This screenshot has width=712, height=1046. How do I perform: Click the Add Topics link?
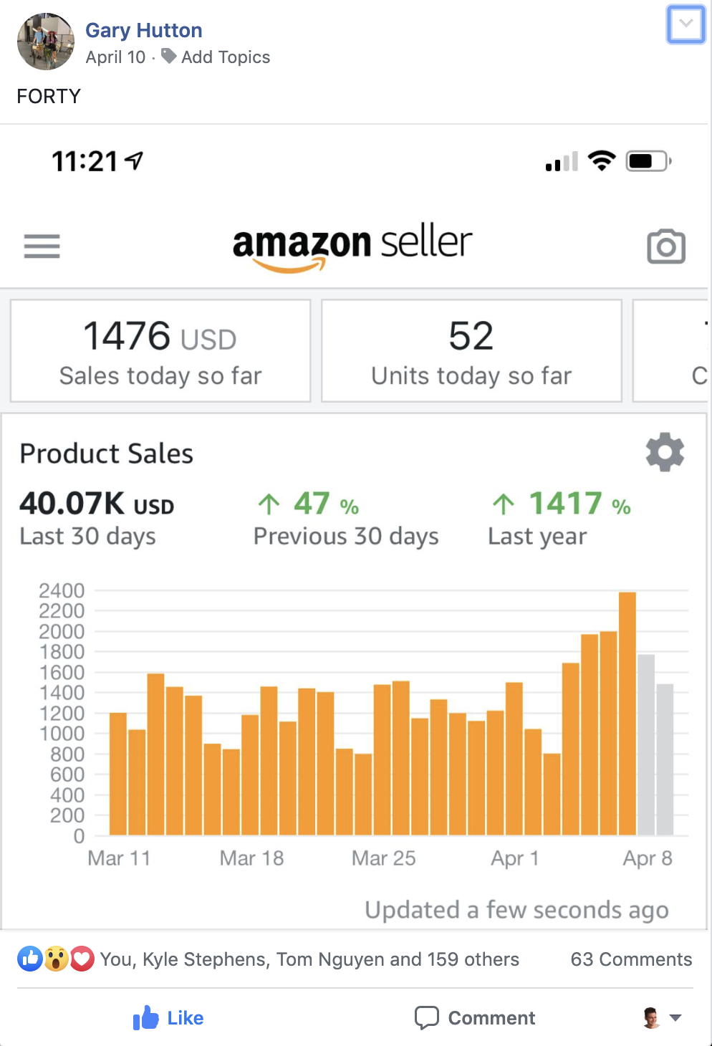click(x=225, y=57)
